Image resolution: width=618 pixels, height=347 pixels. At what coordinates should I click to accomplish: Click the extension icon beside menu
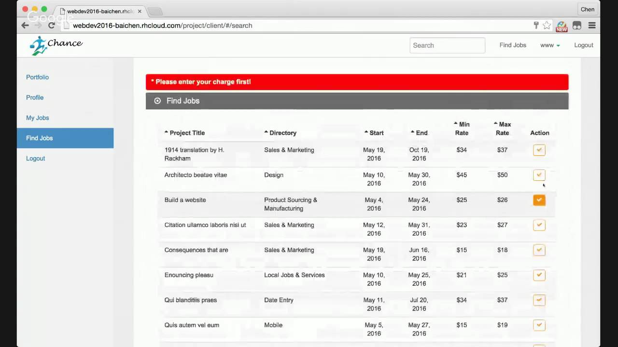coord(577,26)
